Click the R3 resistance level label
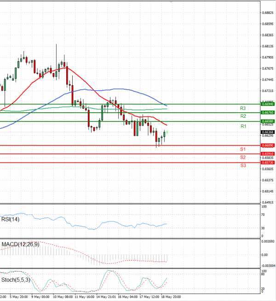Screen dimensions: 276x301 coord(243,108)
